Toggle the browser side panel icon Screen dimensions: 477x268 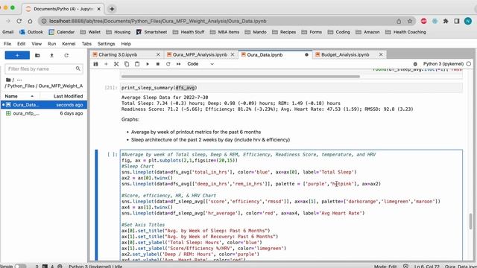(x=457, y=21)
